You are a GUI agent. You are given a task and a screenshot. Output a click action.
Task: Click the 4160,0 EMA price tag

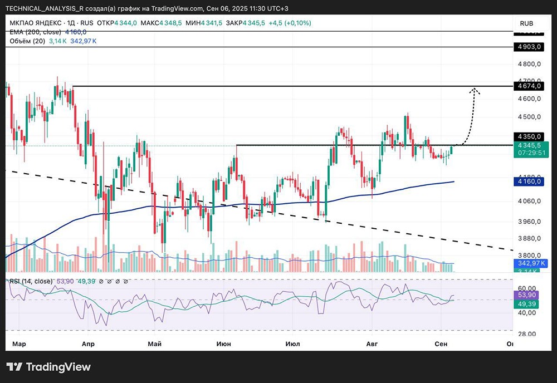point(527,181)
